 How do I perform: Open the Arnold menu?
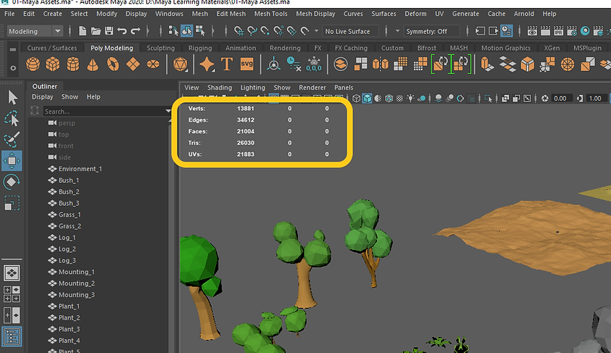tap(524, 14)
